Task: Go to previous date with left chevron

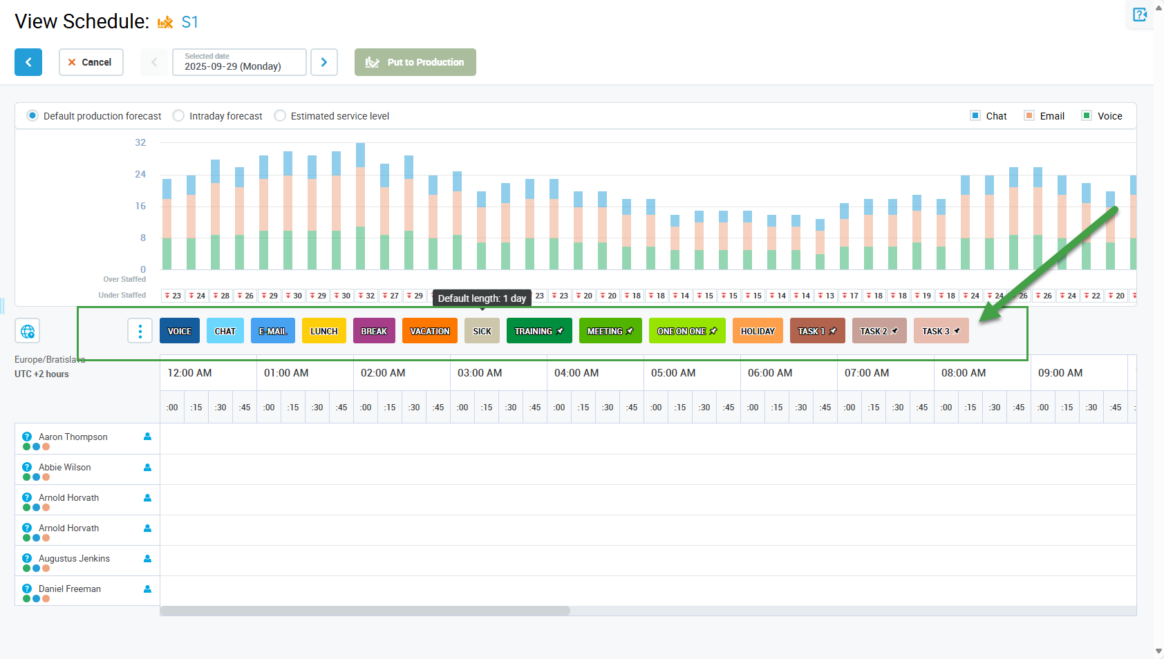Action: tap(154, 62)
